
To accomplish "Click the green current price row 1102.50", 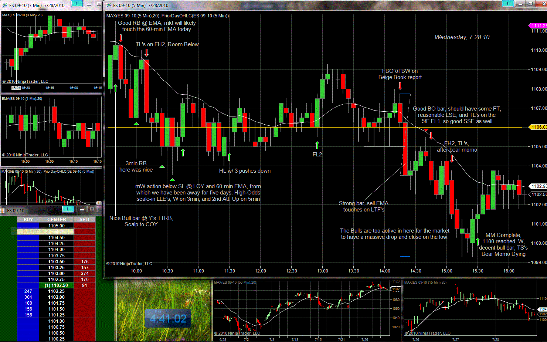I will coord(57,285).
